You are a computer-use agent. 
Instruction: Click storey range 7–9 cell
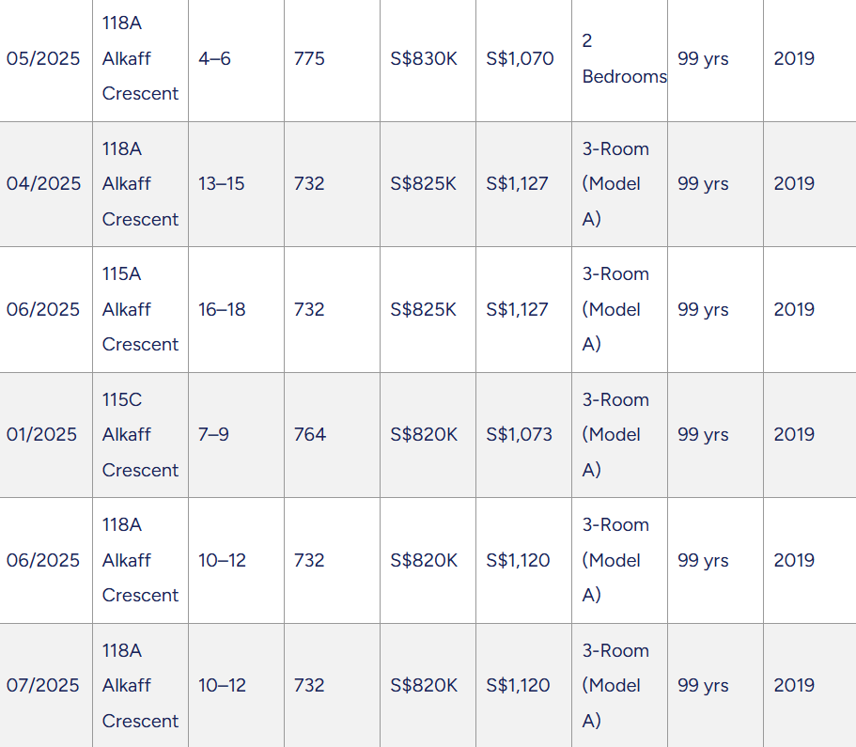click(236, 435)
